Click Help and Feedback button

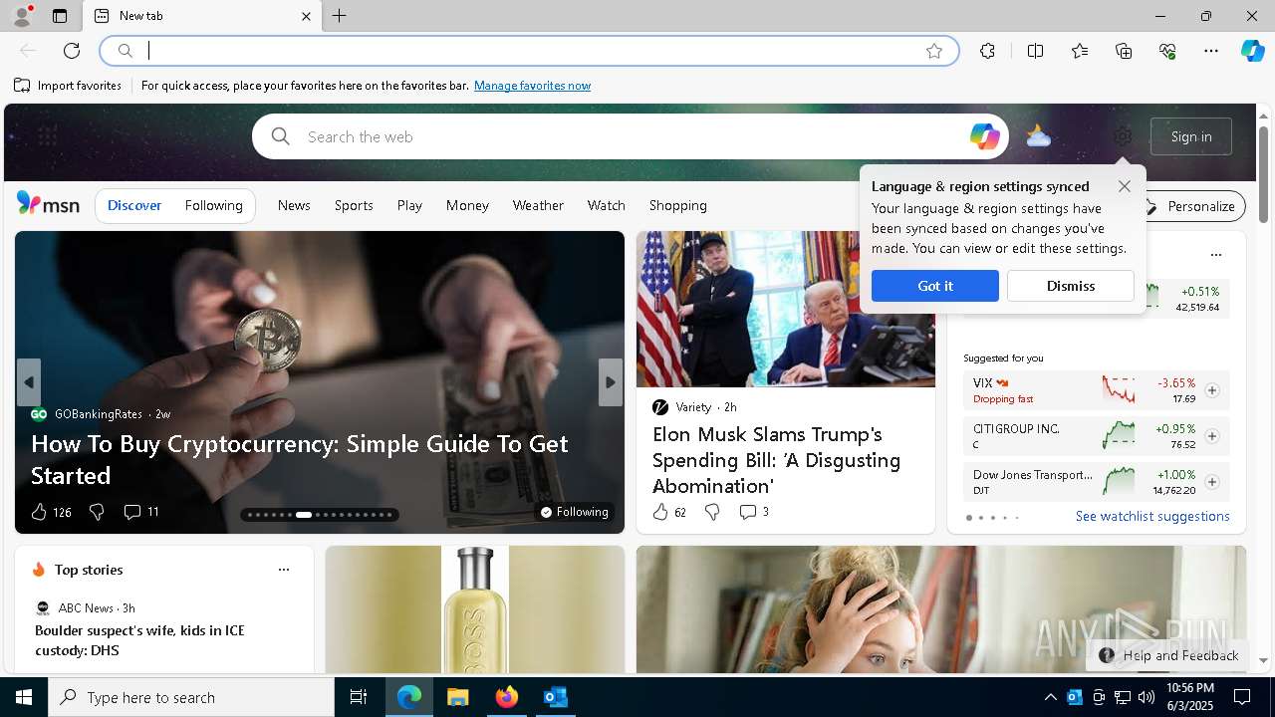1168,655
